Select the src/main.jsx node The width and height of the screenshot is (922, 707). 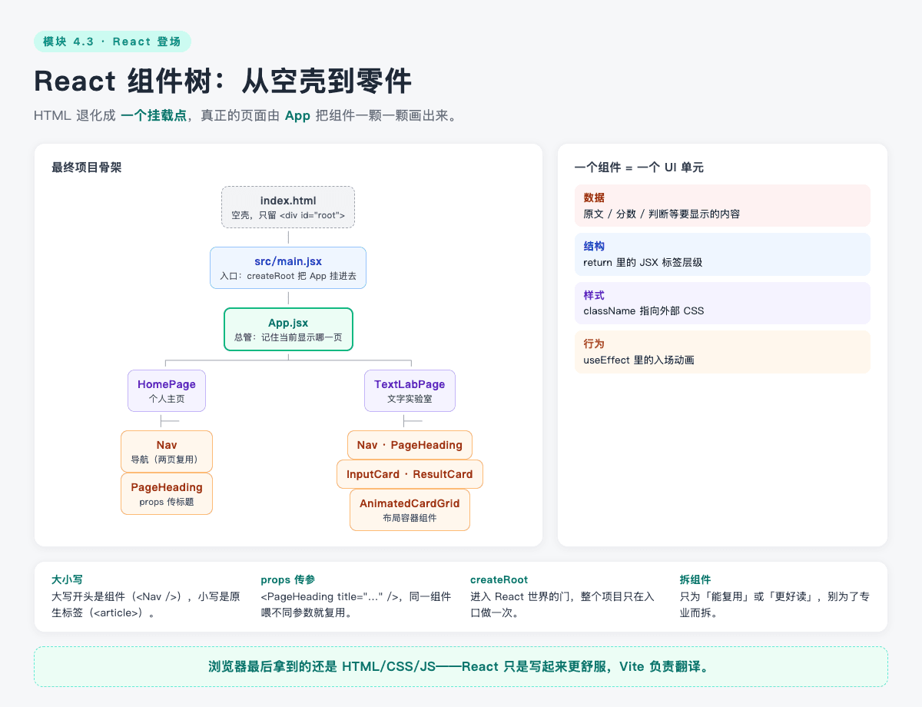288,267
